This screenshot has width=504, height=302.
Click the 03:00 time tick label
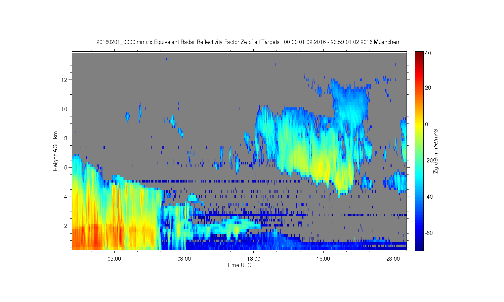[x=114, y=259]
